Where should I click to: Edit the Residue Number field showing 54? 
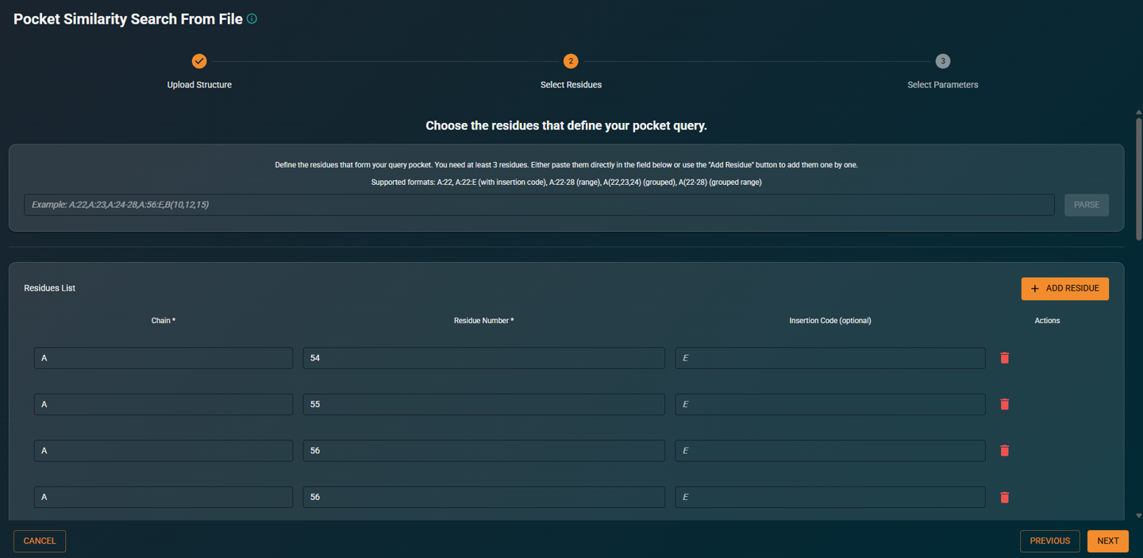pyautogui.click(x=483, y=358)
